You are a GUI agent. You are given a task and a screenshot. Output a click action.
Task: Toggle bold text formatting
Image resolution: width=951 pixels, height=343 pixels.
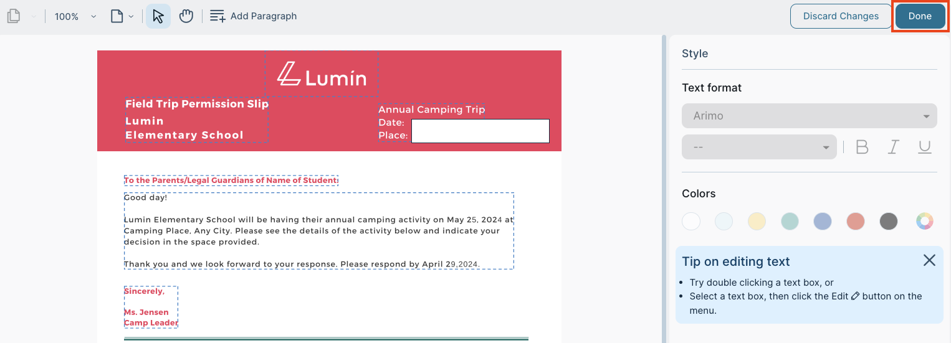point(862,147)
